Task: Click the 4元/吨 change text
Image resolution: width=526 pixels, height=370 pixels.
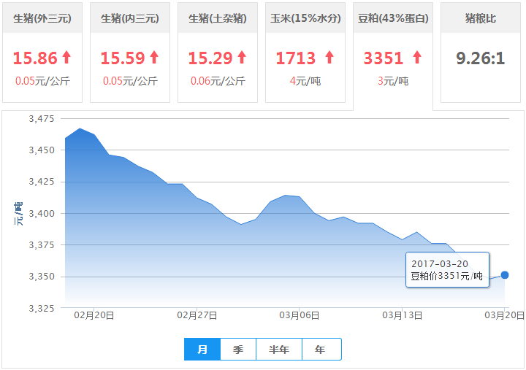Action: point(305,81)
